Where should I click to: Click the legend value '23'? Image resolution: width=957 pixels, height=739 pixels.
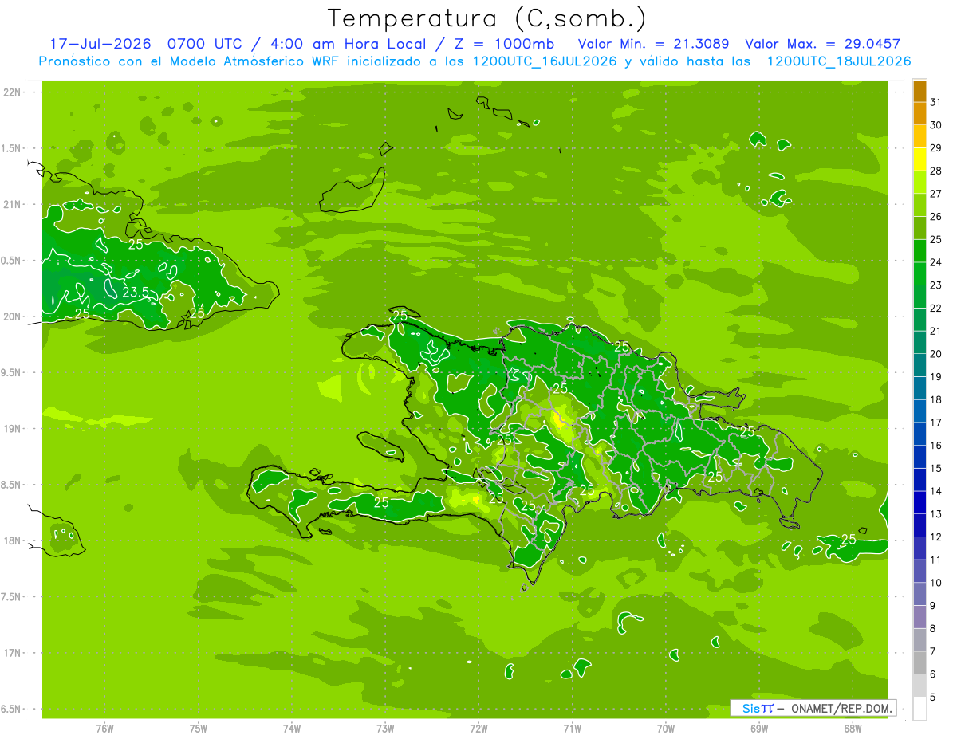pyautogui.click(x=935, y=285)
